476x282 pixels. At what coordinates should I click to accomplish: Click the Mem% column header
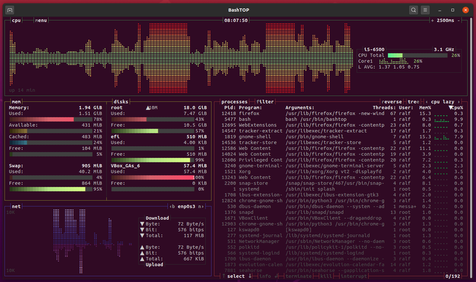(425, 108)
